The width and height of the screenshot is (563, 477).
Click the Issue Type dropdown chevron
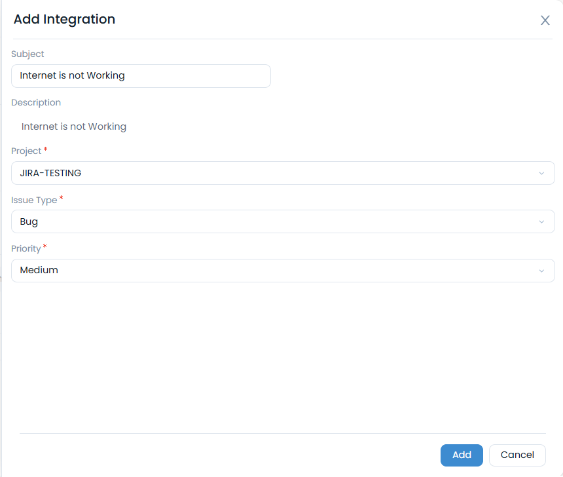(x=541, y=221)
